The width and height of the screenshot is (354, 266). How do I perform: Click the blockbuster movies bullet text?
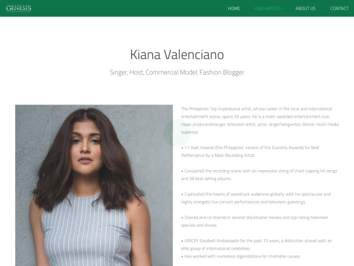click(x=254, y=221)
